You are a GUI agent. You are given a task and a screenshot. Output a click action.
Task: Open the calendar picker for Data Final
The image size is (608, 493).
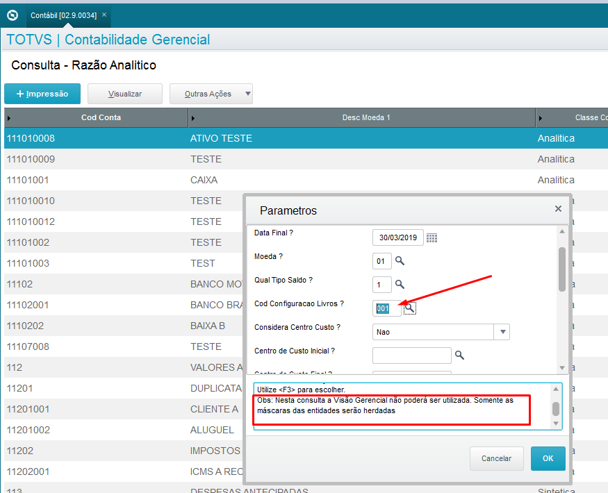[432, 237]
